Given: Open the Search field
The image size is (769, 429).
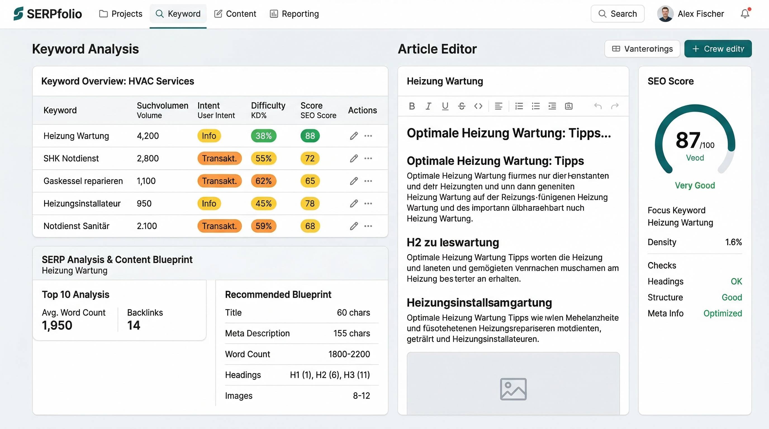Looking at the screenshot, I should pos(617,14).
